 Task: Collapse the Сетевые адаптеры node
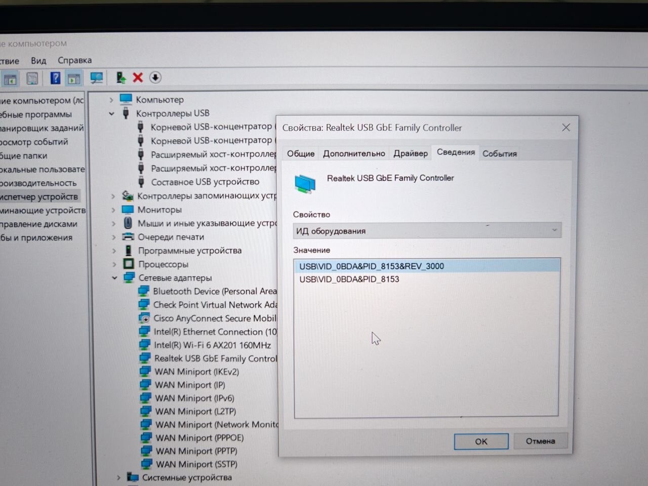point(114,278)
